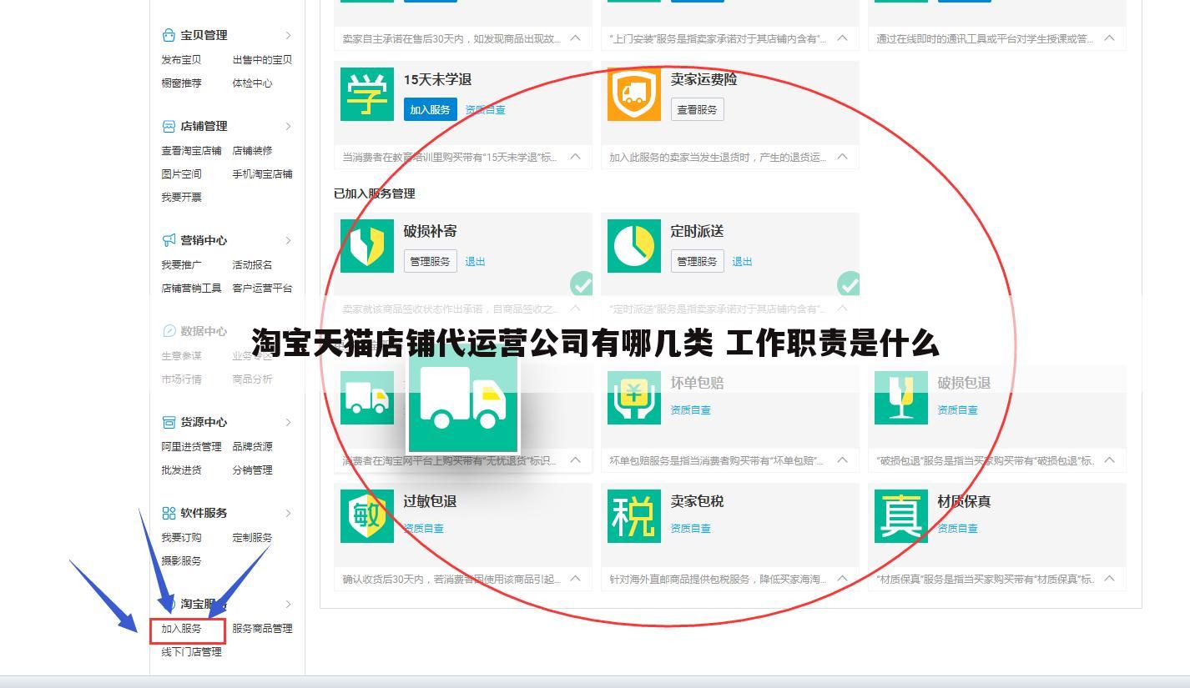The image size is (1190, 688).
Task: Click the 宝贝管理 bag icon
Action: (x=169, y=35)
